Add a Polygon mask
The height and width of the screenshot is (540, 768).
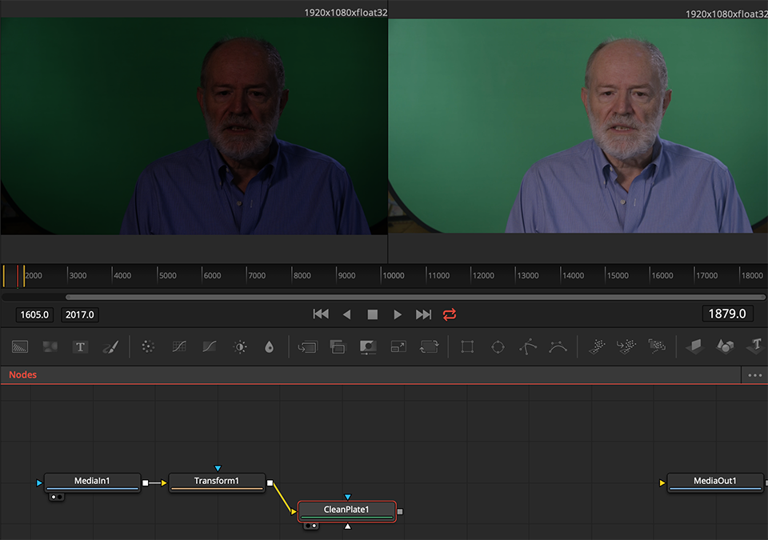[528, 347]
